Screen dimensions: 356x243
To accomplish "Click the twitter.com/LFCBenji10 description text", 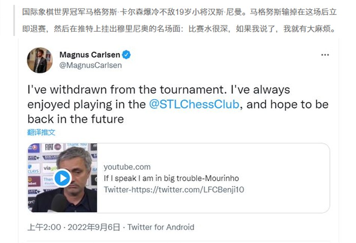I will 174,190.
